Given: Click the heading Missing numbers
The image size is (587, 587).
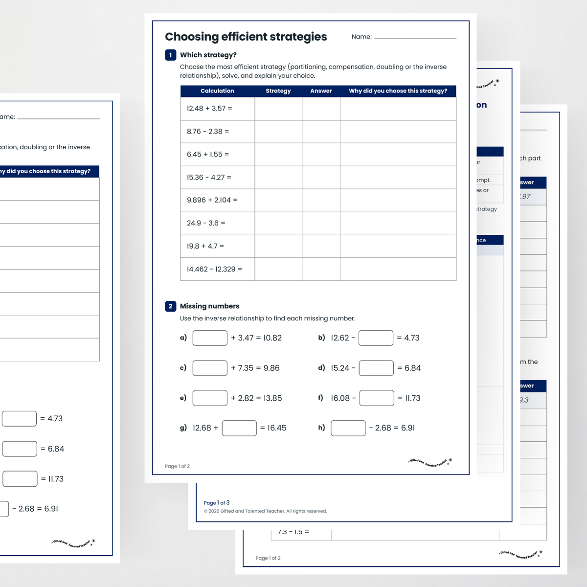Looking at the screenshot, I should (x=210, y=306).
